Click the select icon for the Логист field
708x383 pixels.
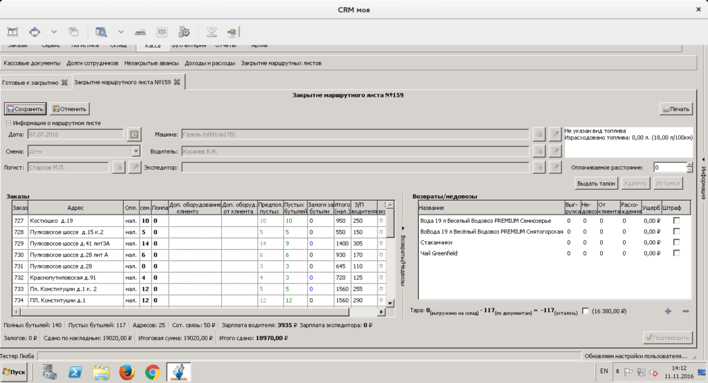118,167
